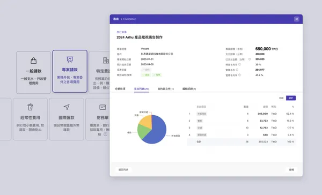322x195 pixels.
Task: Click the 編輯 button at bottom right
Action: point(291,170)
